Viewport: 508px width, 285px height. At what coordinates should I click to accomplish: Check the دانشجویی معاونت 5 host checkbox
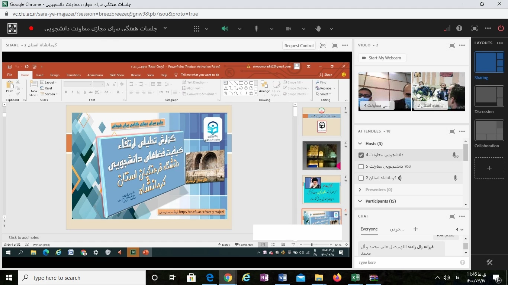(x=361, y=167)
